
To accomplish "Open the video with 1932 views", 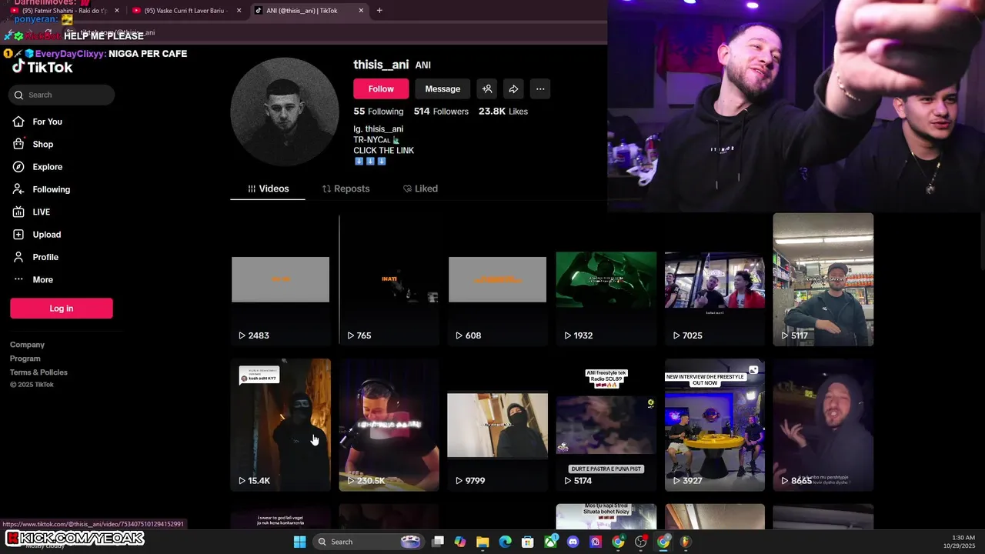I will coord(606,279).
